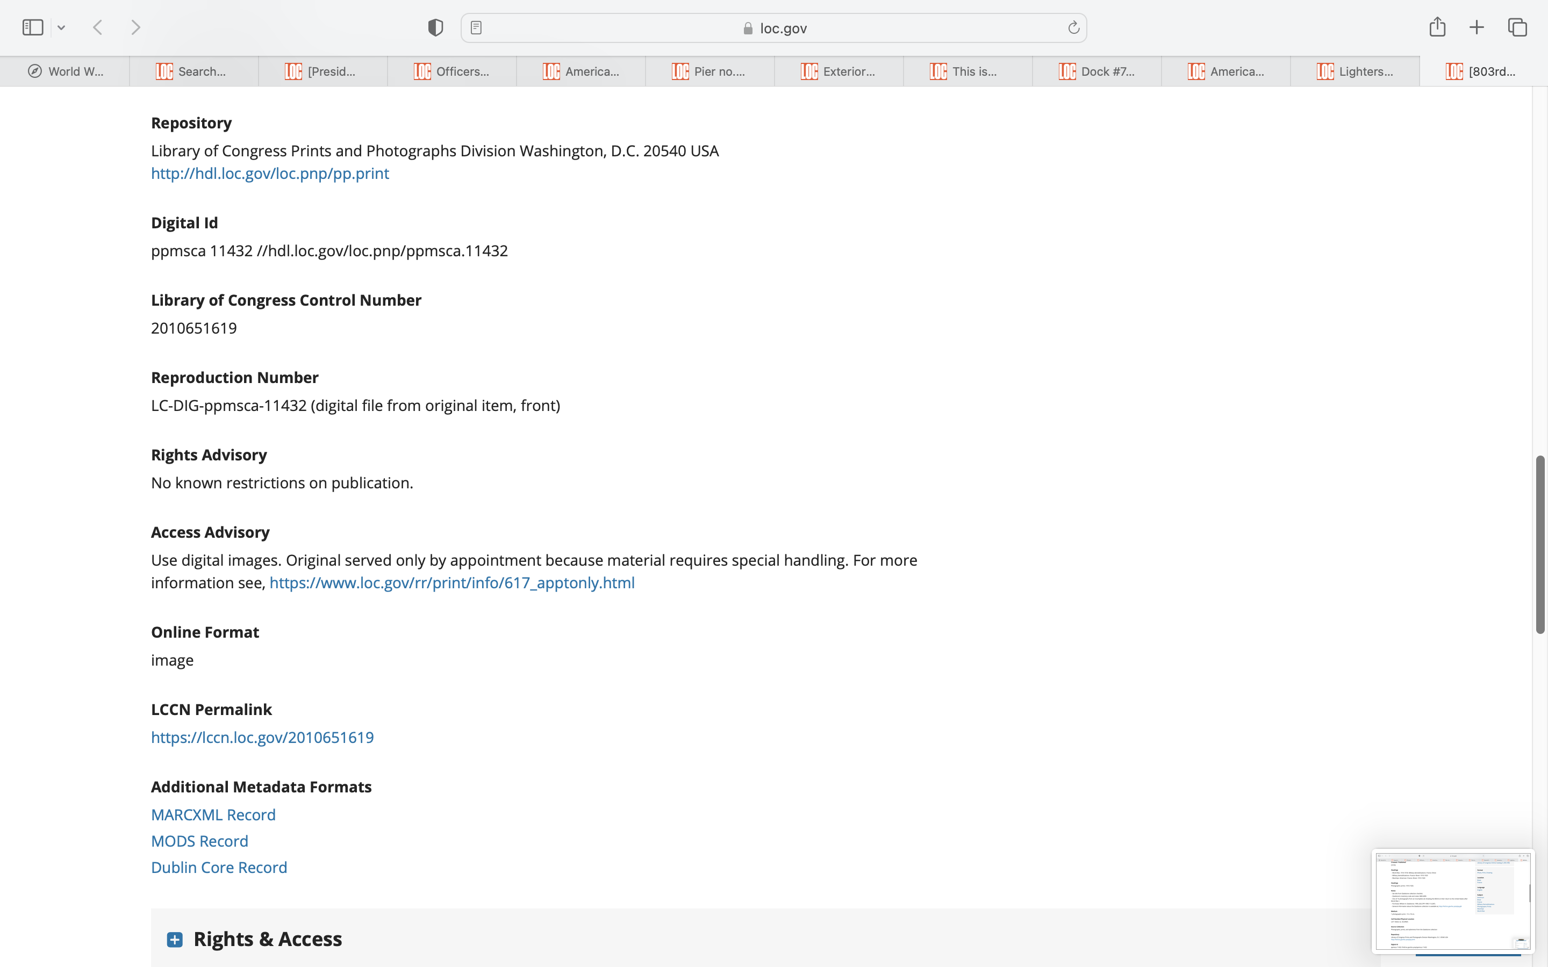Image resolution: width=1548 pixels, height=967 pixels.
Task: Switch to the Pier no.... tab
Action: click(x=709, y=71)
